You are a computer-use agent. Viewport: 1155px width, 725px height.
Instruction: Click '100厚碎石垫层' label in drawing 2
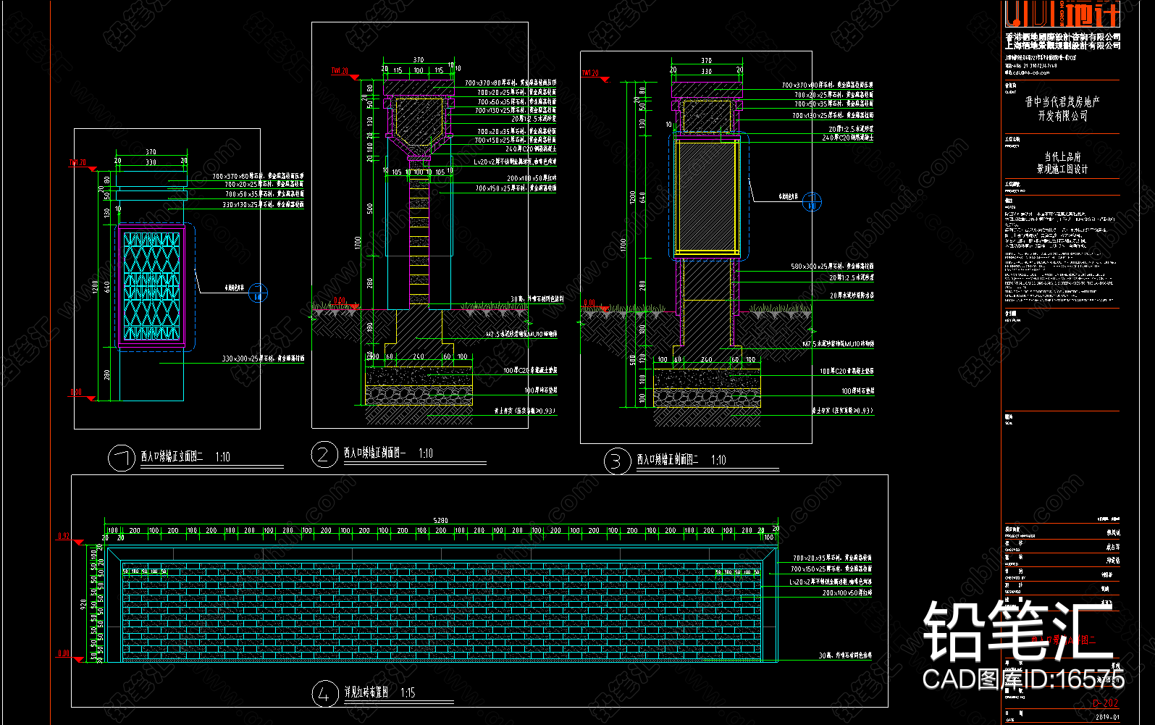click(x=540, y=390)
